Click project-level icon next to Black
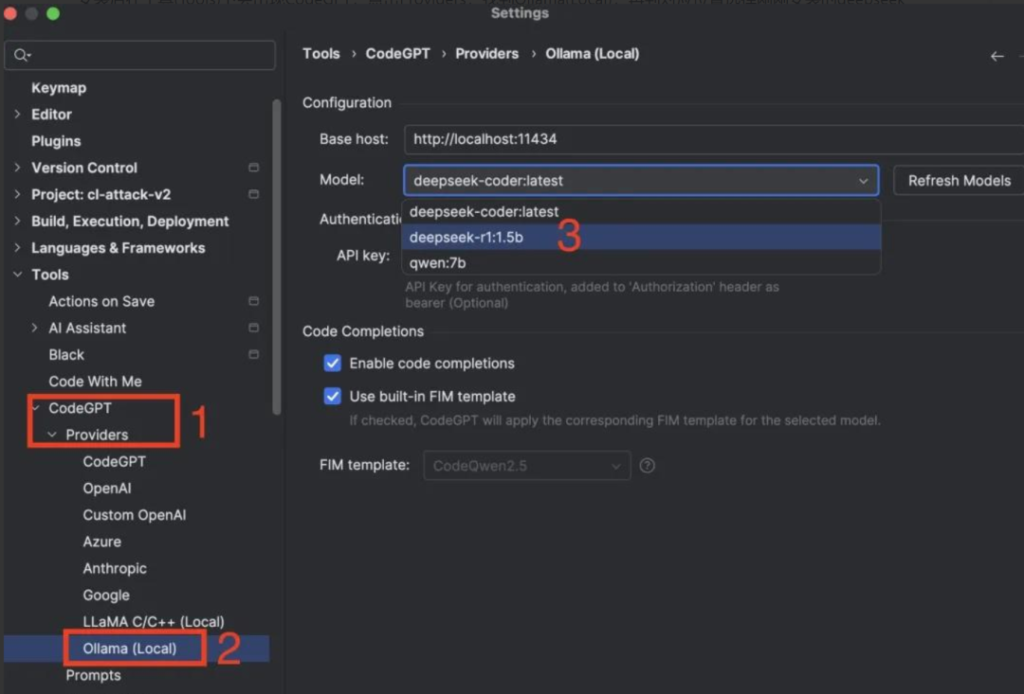The height and width of the screenshot is (694, 1024). pyautogui.click(x=253, y=354)
